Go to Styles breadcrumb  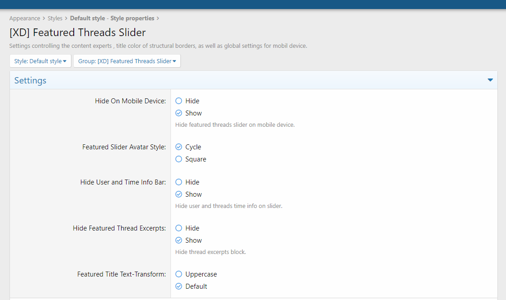(55, 18)
